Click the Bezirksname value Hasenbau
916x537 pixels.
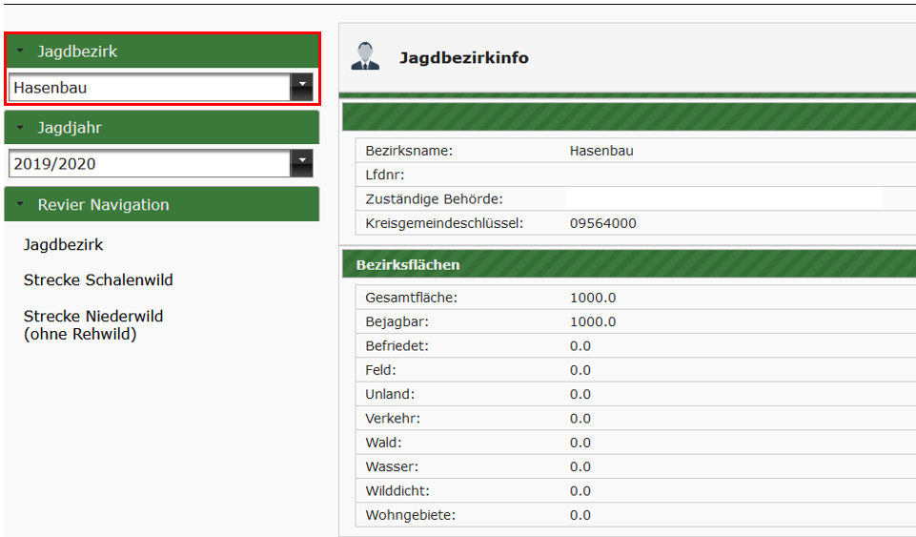point(601,151)
